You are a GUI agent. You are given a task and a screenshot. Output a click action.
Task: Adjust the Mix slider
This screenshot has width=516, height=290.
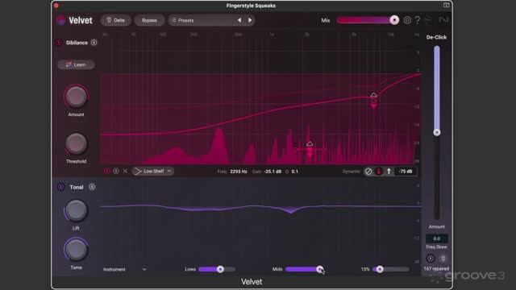pyautogui.click(x=368, y=20)
